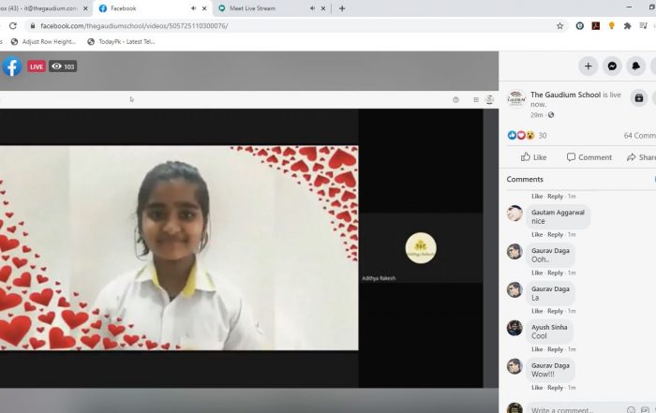Save the live video with the bookmark icon
The image size is (656, 413).
point(638,98)
